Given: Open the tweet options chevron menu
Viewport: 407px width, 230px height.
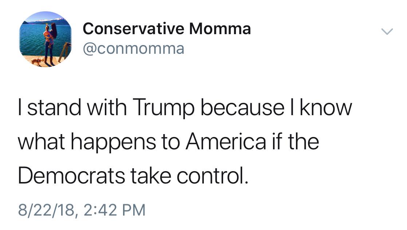Looking at the screenshot, I should tap(387, 32).
